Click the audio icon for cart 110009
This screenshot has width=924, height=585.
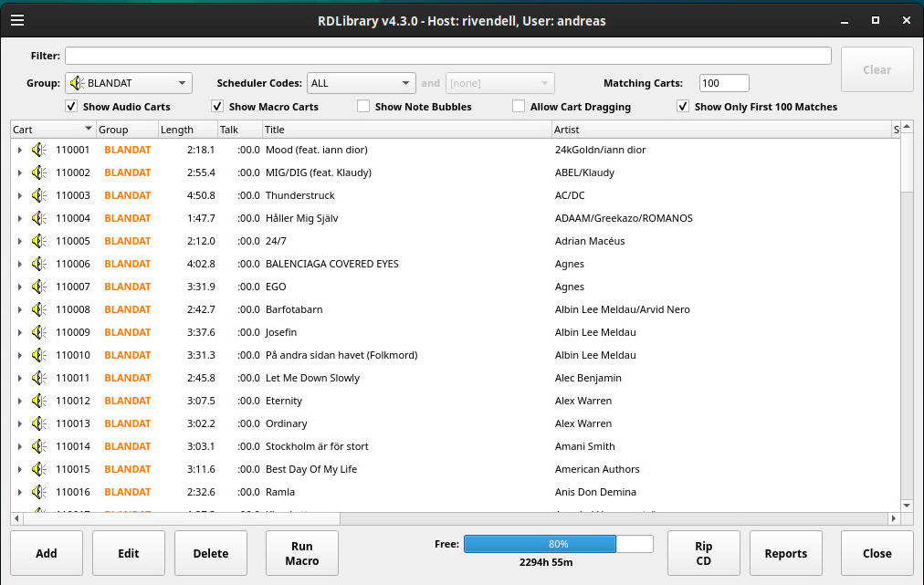pyautogui.click(x=39, y=332)
